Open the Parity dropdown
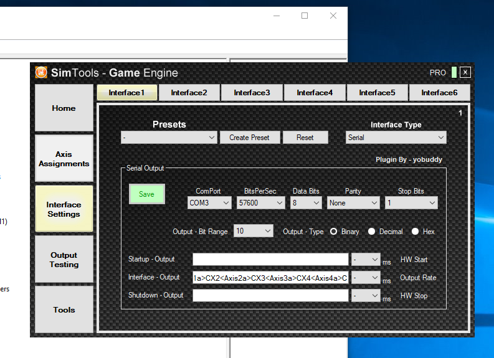 [353, 203]
